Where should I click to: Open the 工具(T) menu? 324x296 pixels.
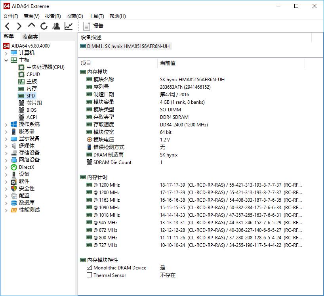click(96, 16)
